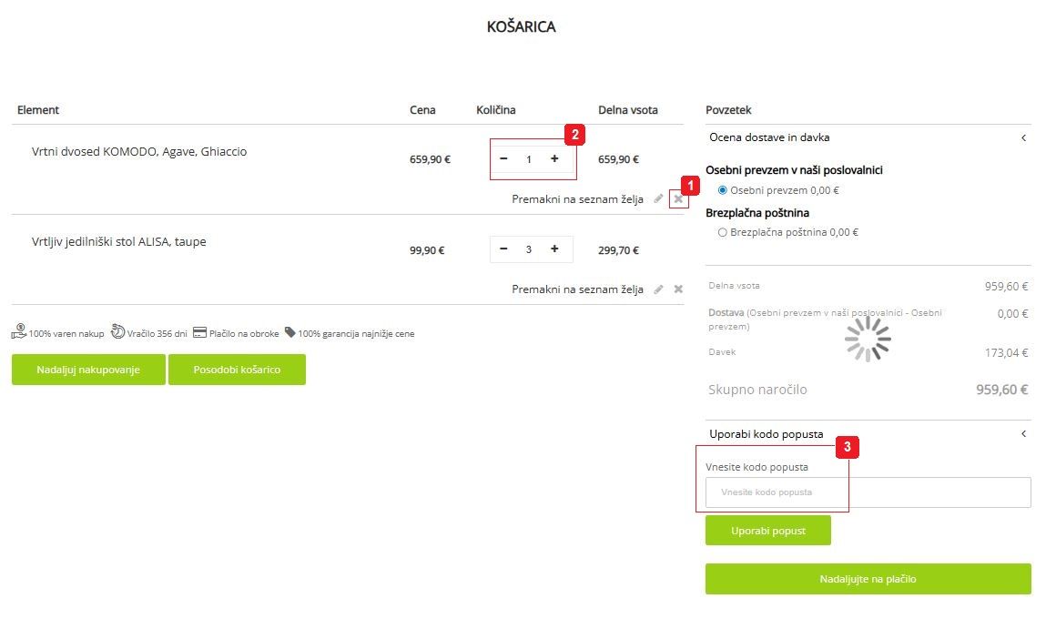
Task: Select Osebni prevzem 0,00 € radio option
Action: coord(722,190)
